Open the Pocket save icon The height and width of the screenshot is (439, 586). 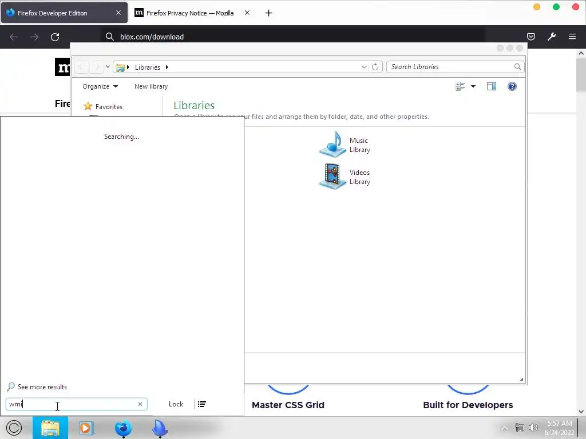530,37
